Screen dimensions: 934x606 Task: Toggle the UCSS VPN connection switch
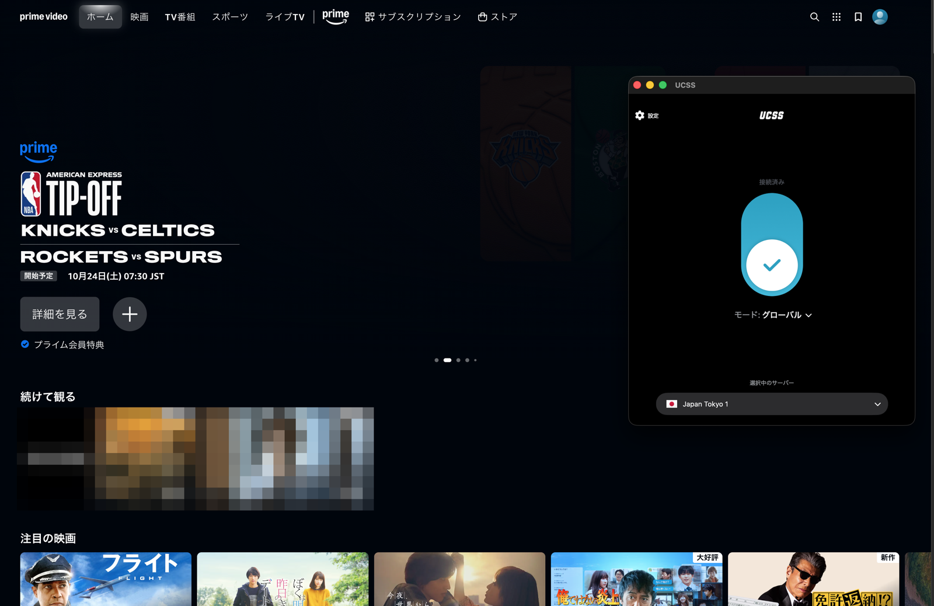[772, 245]
